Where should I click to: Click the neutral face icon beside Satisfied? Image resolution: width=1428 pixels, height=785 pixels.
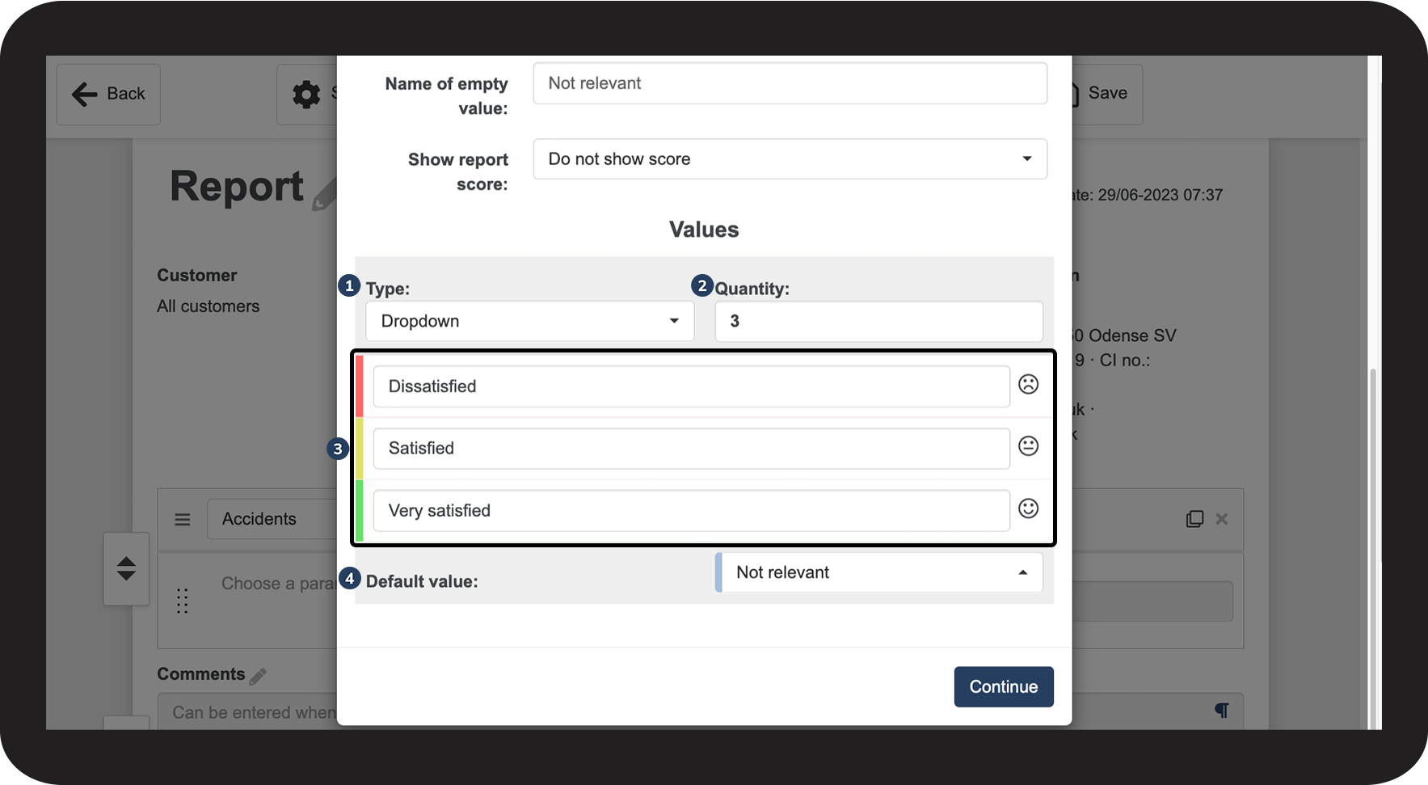pos(1028,445)
